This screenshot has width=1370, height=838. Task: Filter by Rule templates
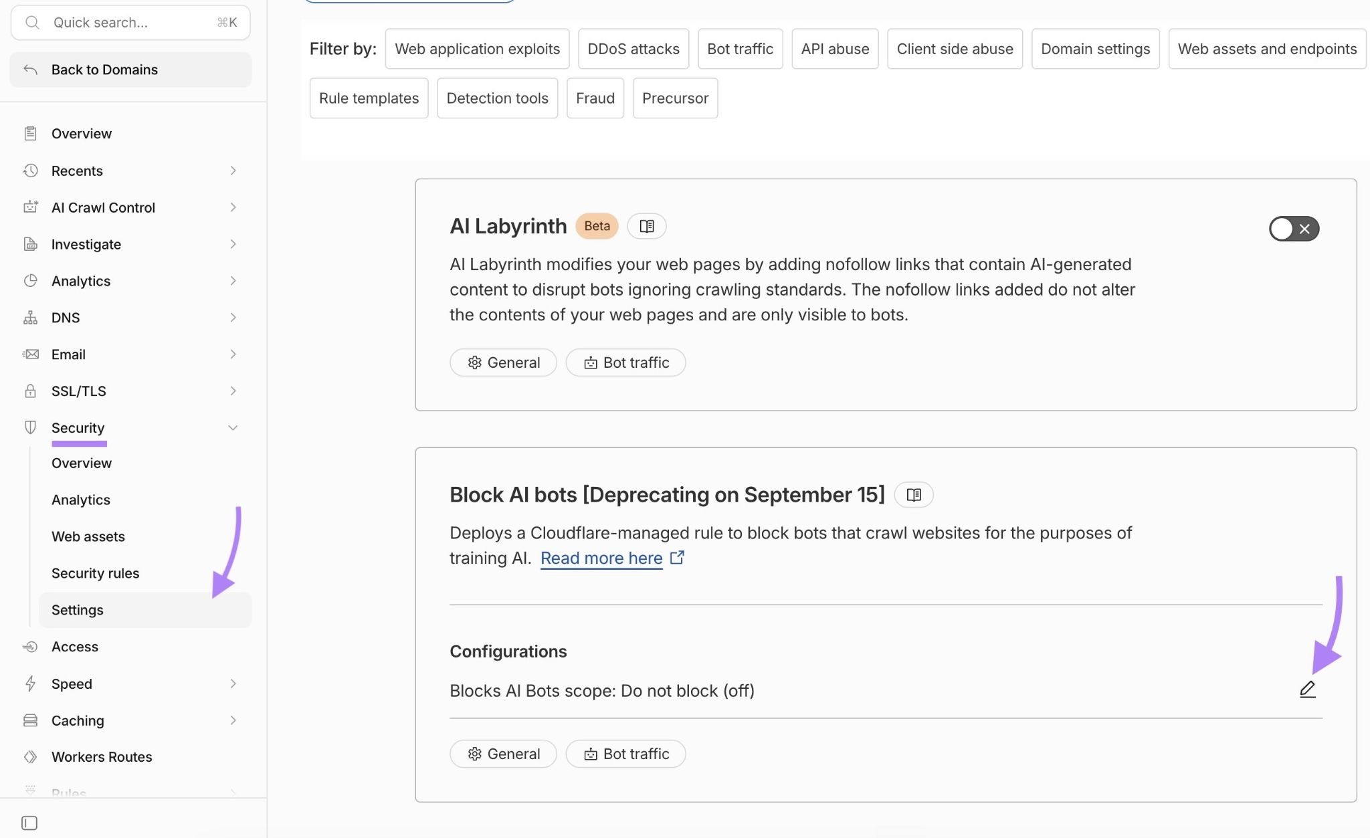pyautogui.click(x=369, y=98)
